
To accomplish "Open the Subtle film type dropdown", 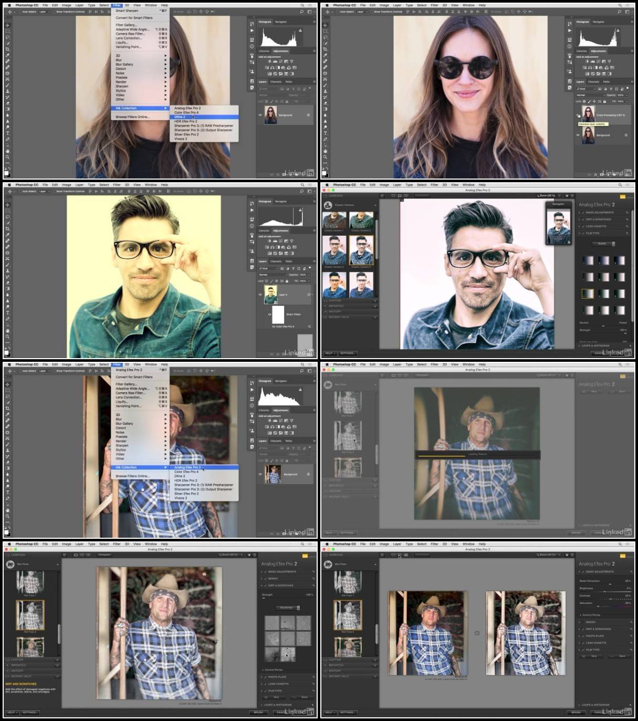I will click(604, 244).
